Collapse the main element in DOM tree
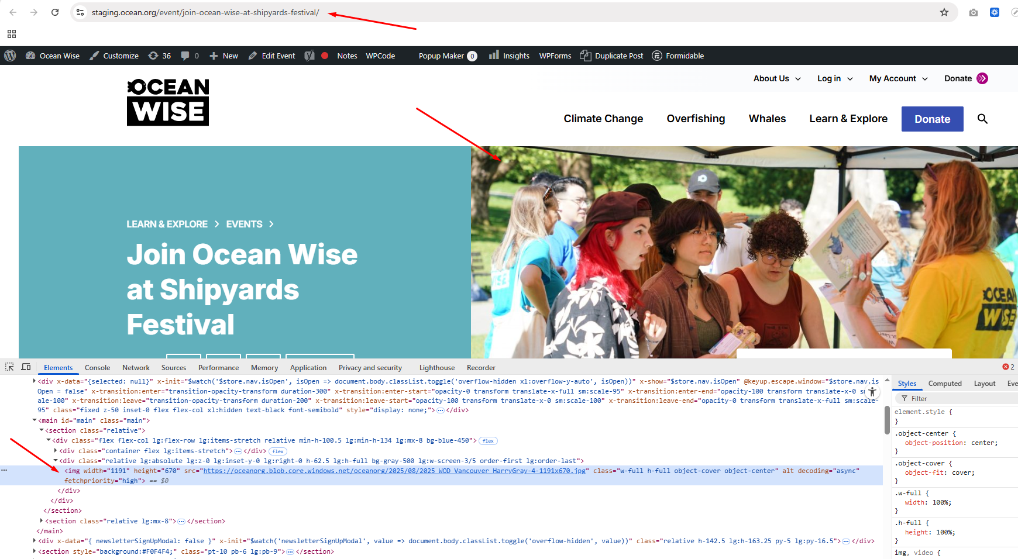 pos(35,420)
